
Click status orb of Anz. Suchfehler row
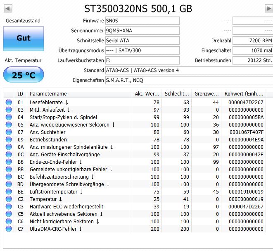[x=9, y=132]
